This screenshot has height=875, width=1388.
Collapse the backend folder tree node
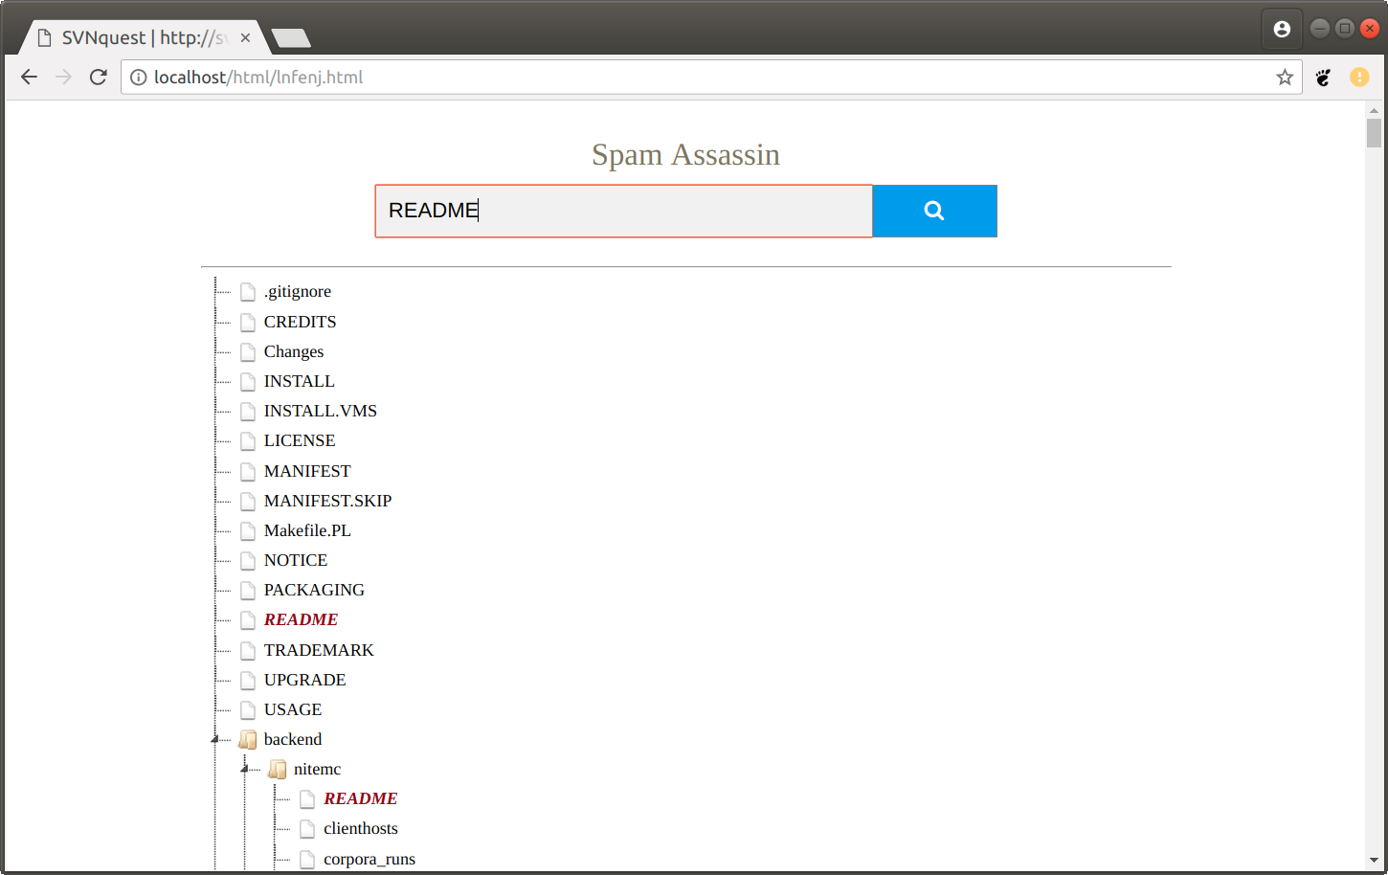(x=214, y=739)
